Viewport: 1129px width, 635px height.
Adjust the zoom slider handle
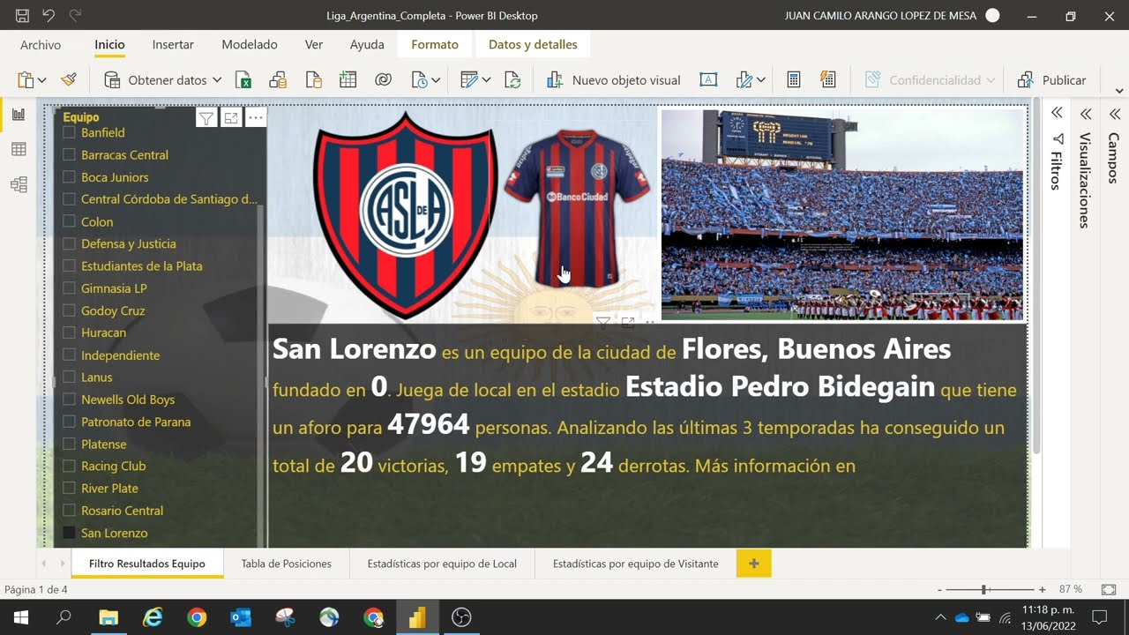(983, 589)
